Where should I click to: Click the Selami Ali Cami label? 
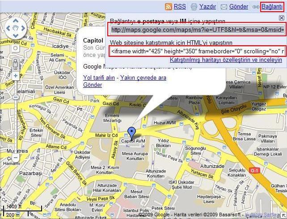point(57,57)
